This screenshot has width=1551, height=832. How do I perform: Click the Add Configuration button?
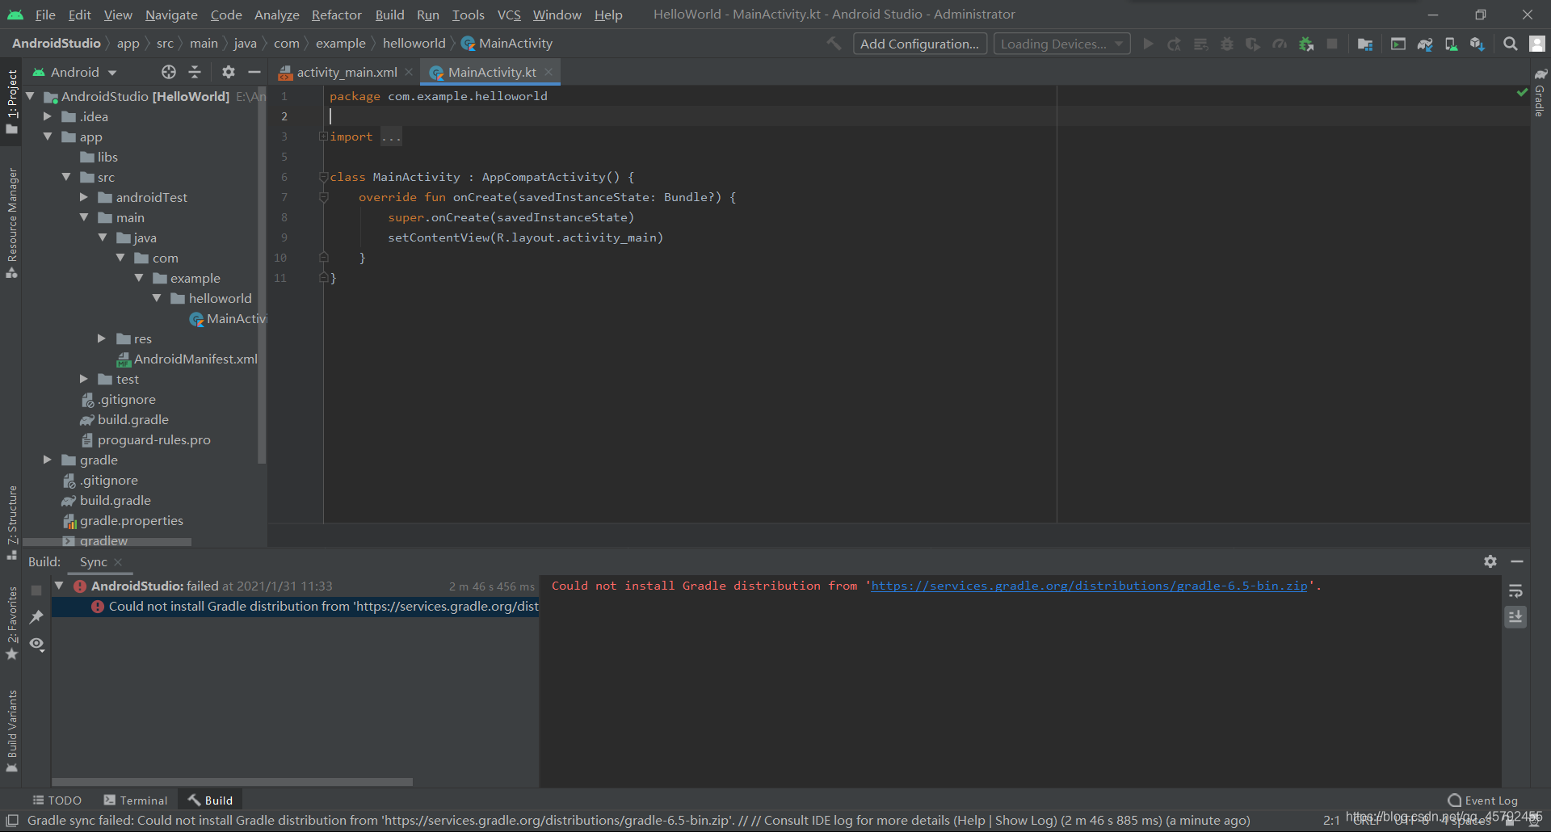[919, 44]
